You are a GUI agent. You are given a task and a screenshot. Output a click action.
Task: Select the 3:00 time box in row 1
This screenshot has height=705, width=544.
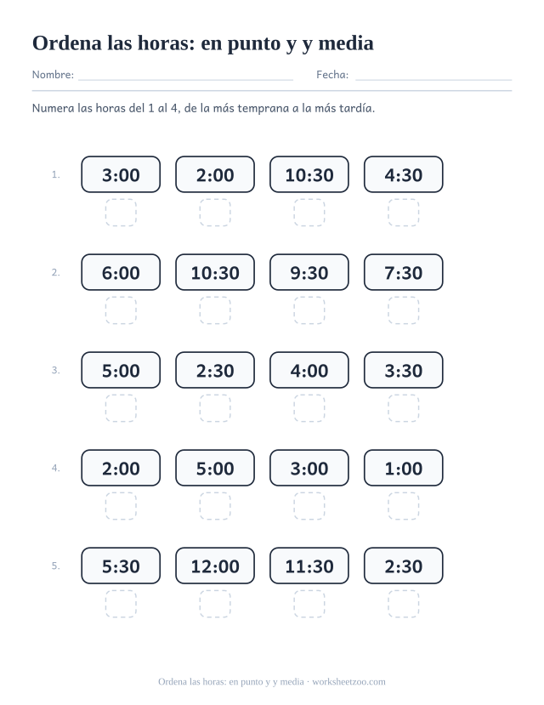click(121, 174)
